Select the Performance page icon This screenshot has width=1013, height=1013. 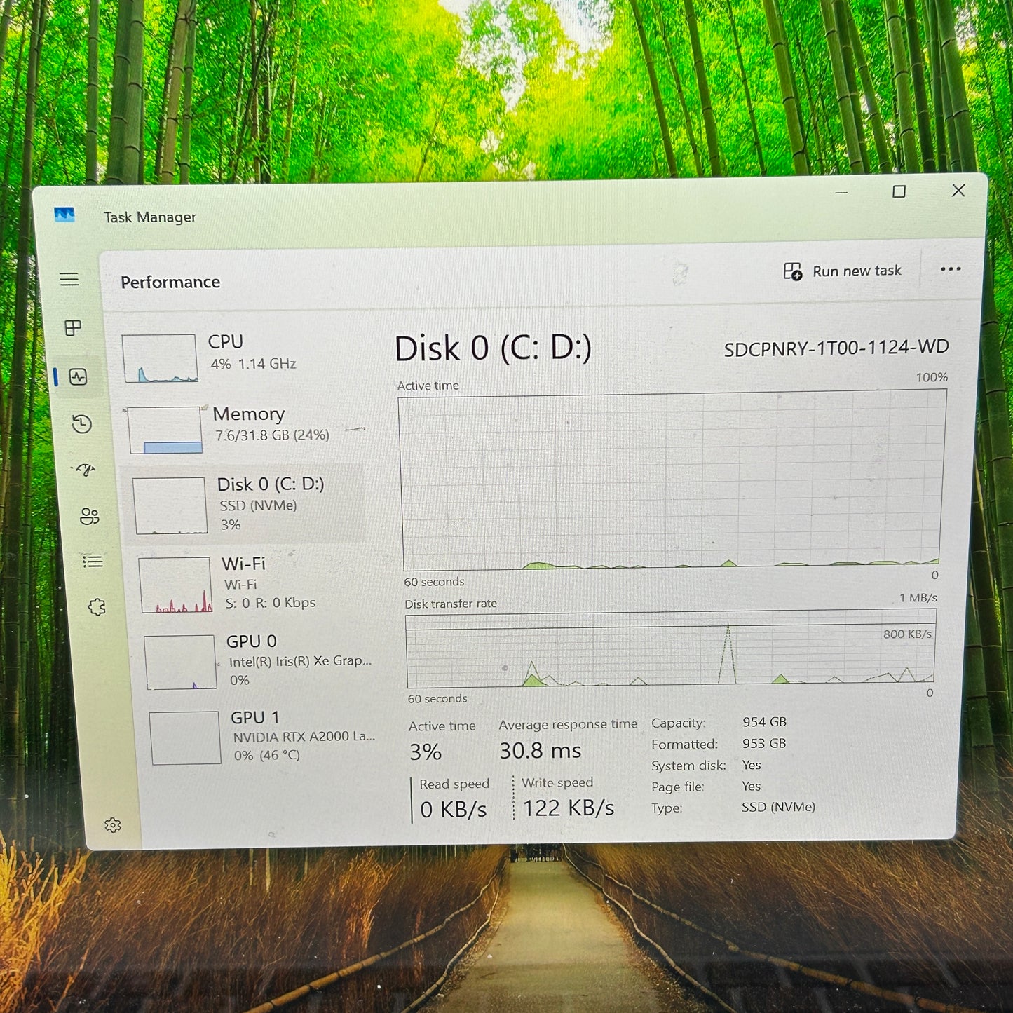[x=78, y=377]
